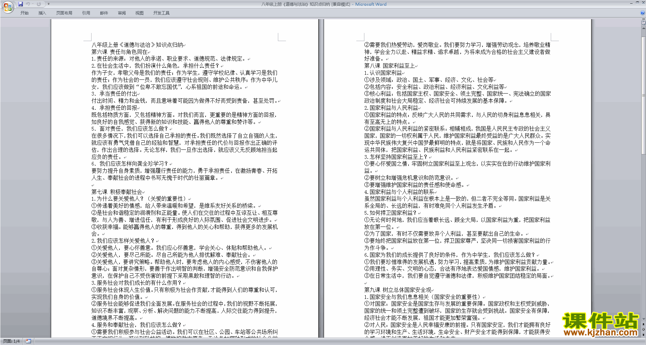The image size is (646, 345).
Task: Click the line 4.国家利益与个人利益的联系
Action: 399,192
